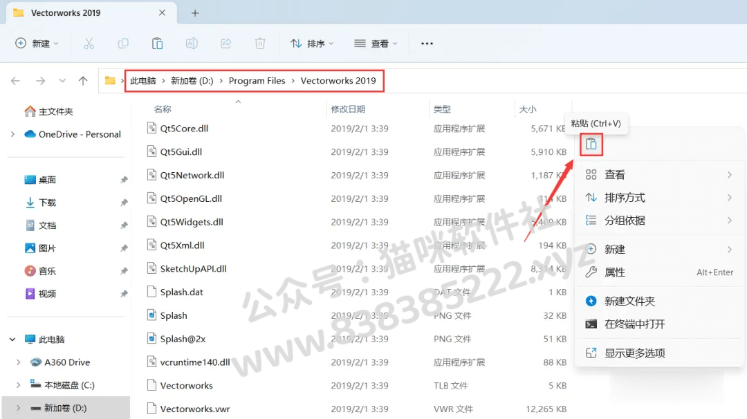Unpin 下载 using its pin icon
This screenshot has width=747, height=419.
pos(124,203)
